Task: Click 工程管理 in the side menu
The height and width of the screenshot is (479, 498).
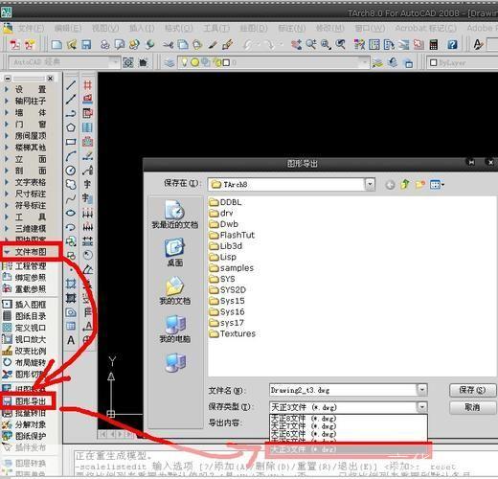Action: (x=31, y=266)
